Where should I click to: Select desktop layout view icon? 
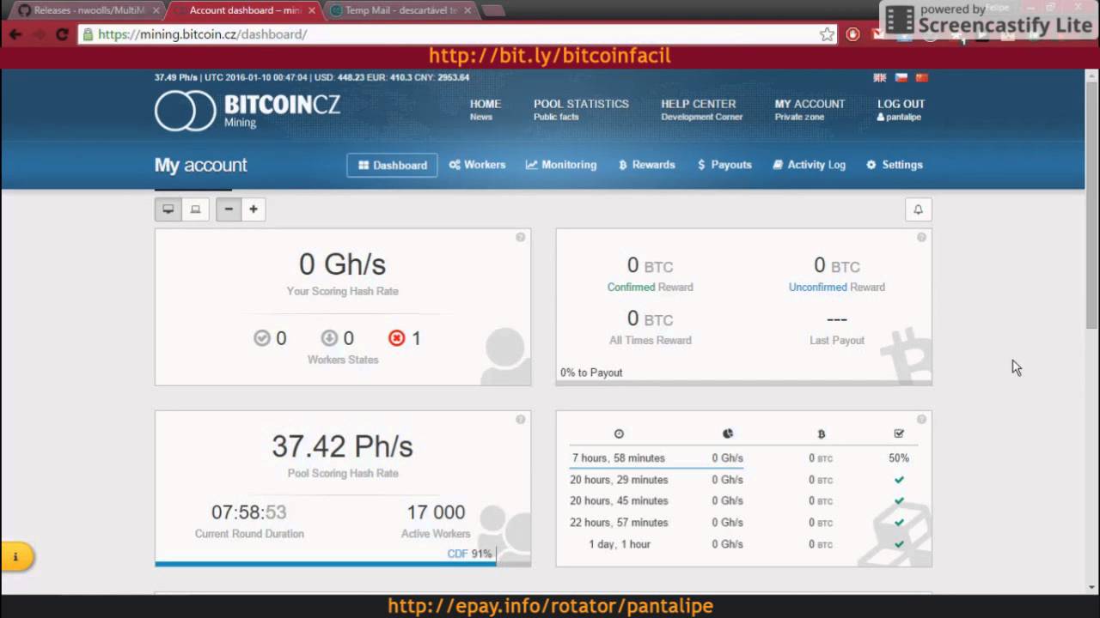pos(168,209)
